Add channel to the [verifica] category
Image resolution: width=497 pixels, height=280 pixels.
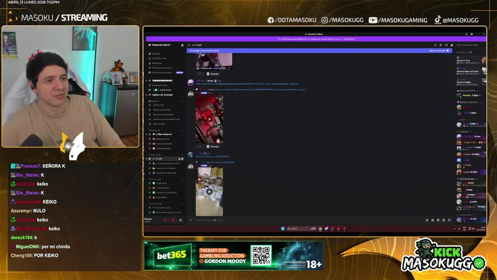click(x=182, y=179)
